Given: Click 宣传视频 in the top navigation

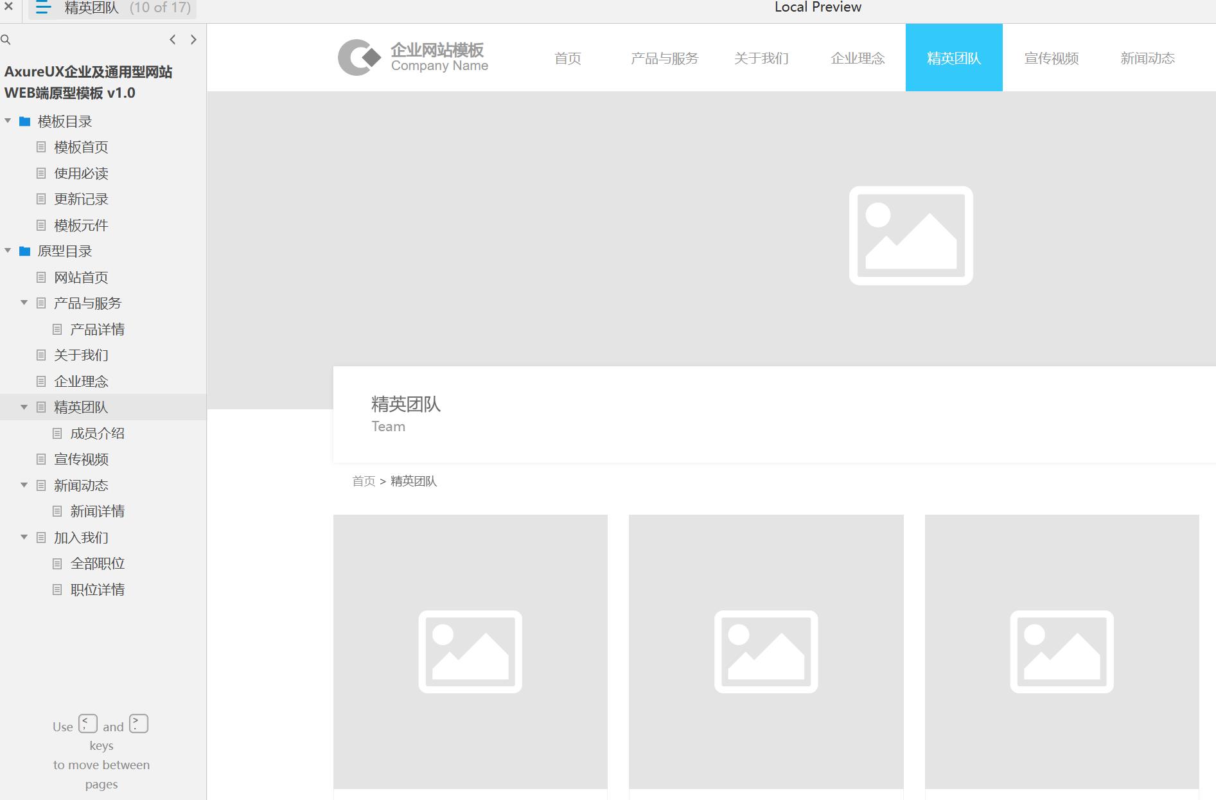Looking at the screenshot, I should [1051, 58].
